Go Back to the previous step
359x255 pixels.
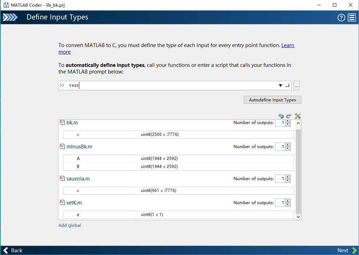point(13,250)
